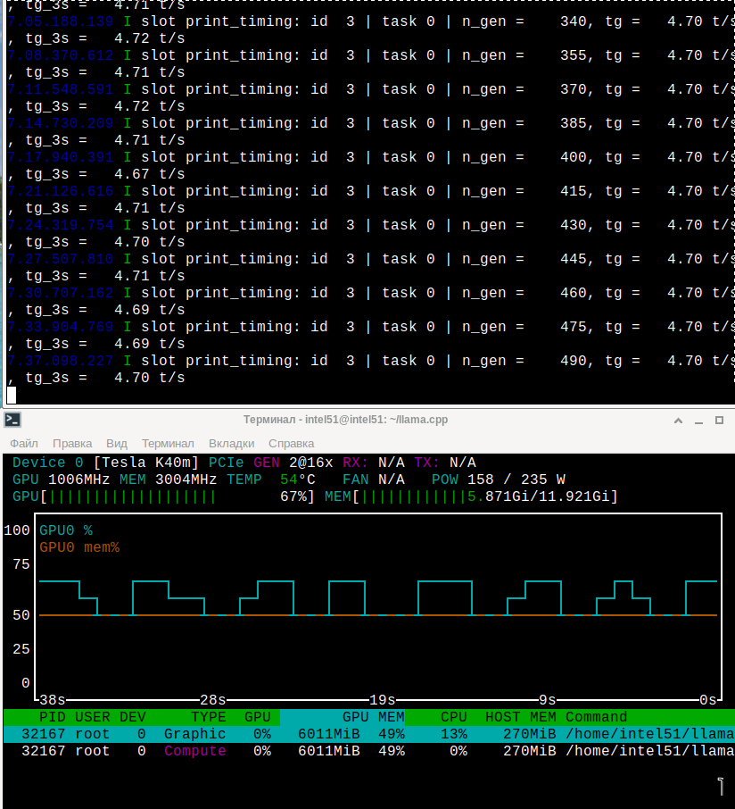The width and height of the screenshot is (735, 809).
Task: Maximize the llama.cpp terminal window
Action: 720,421
